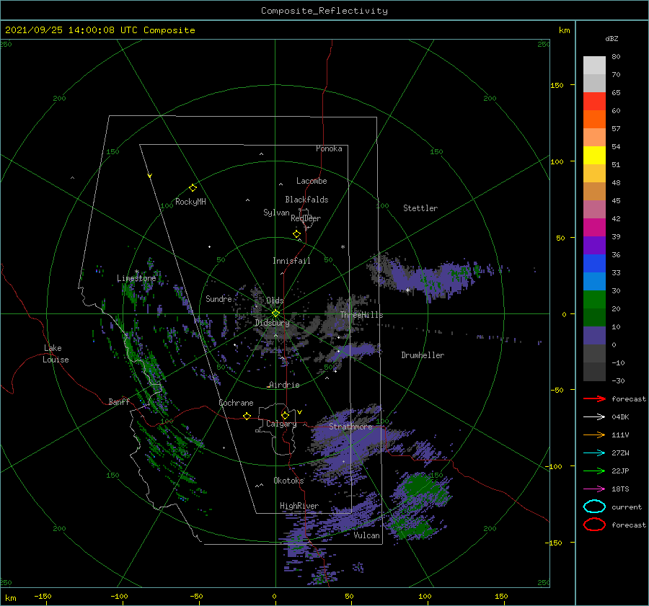Click the Banff label
The width and height of the screenshot is (649, 606).
click(119, 401)
